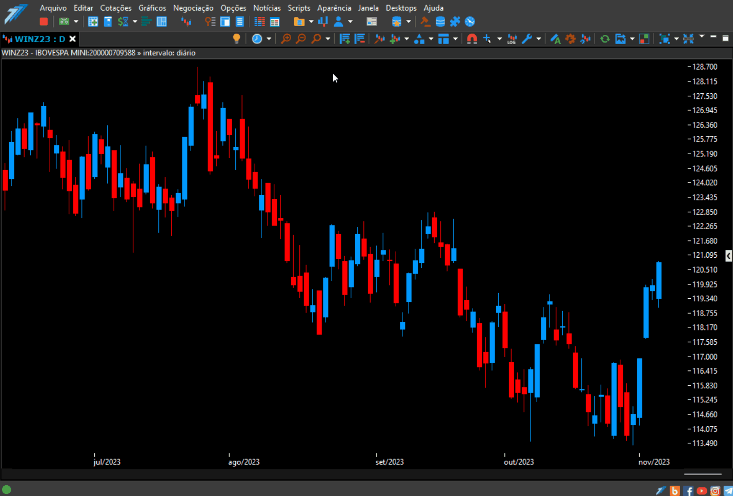Click the yellow lightbulb icon

[x=236, y=39]
